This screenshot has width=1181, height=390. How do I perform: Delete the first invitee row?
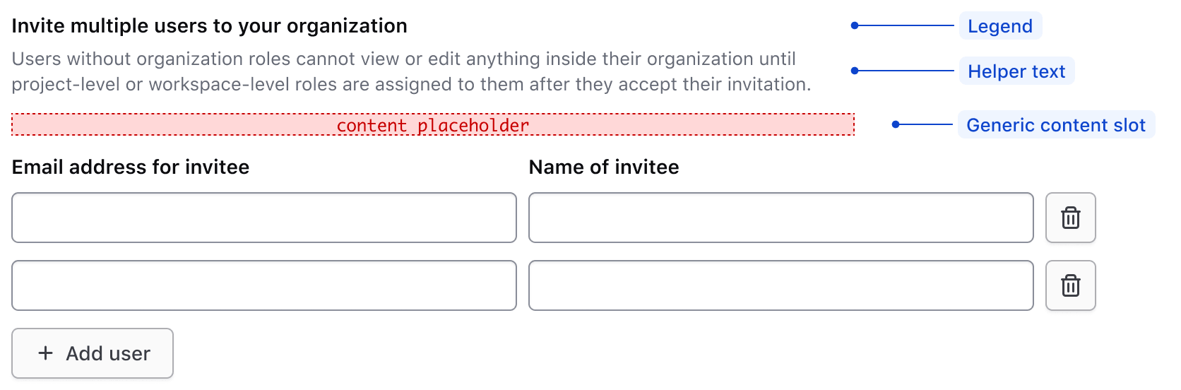(1070, 218)
